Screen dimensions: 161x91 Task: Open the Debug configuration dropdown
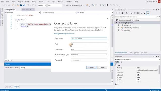46,5
